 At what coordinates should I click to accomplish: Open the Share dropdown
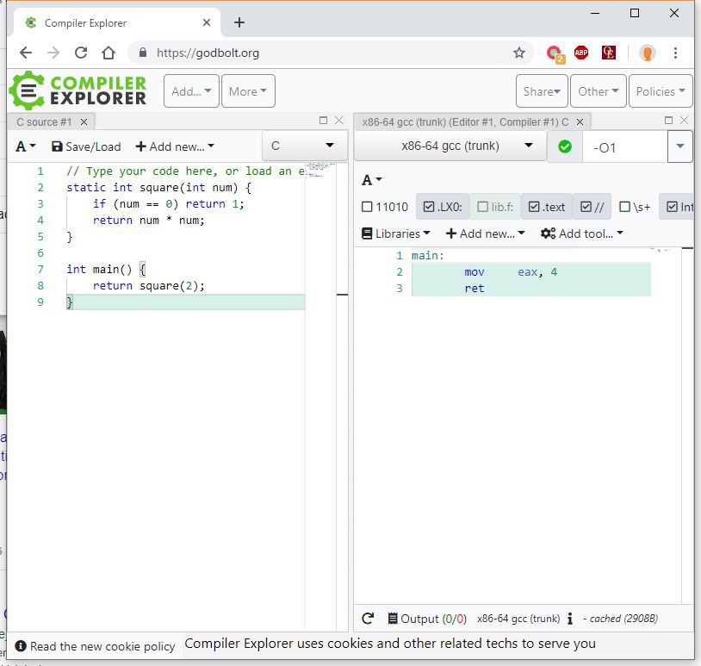(x=542, y=91)
